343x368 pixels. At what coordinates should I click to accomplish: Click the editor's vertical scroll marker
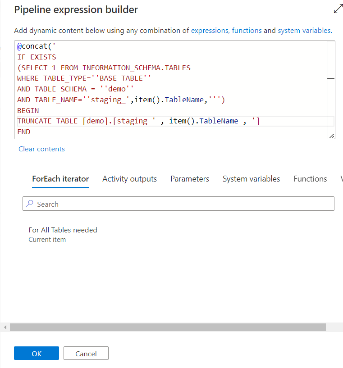tap(330, 78)
